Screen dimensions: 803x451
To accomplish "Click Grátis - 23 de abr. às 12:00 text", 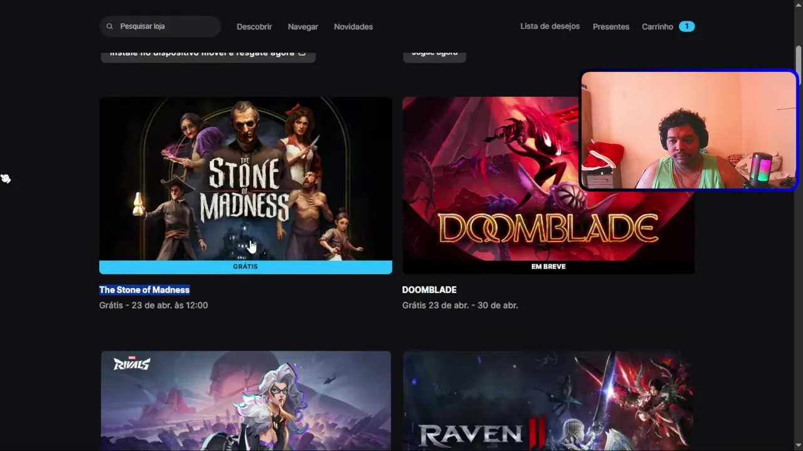I will (x=154, y=305).
